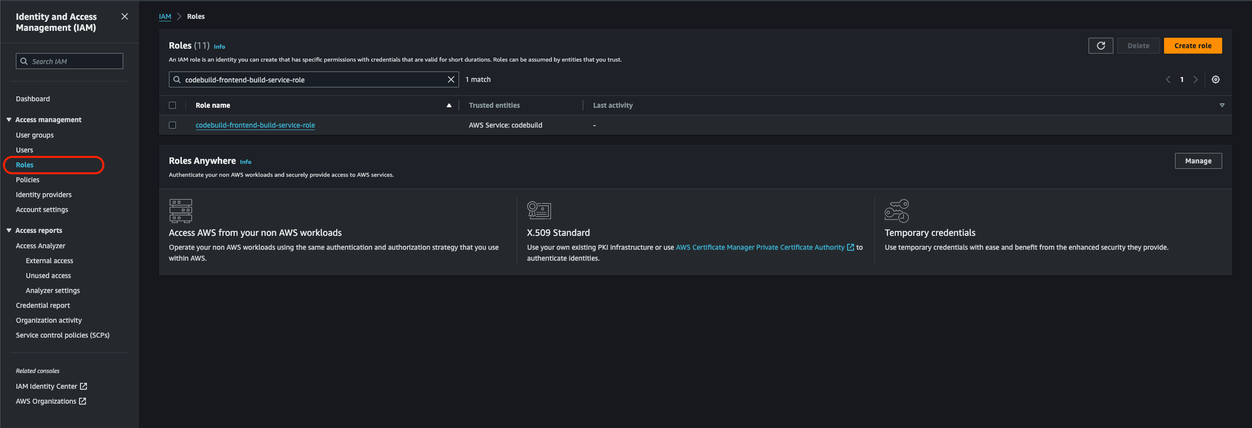Viewport: 1252px width, 428px height.
Task: Click the Manage button for Roles Anywhere
Action: pos(1198,161)
